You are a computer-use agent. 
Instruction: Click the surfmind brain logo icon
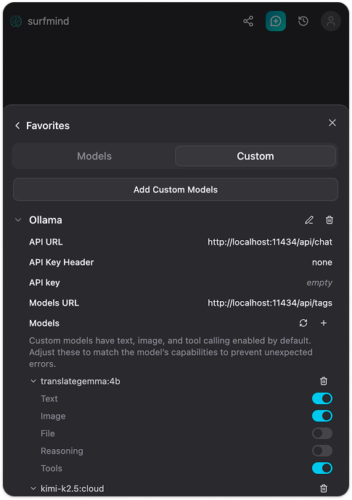(x=16, y=21)
